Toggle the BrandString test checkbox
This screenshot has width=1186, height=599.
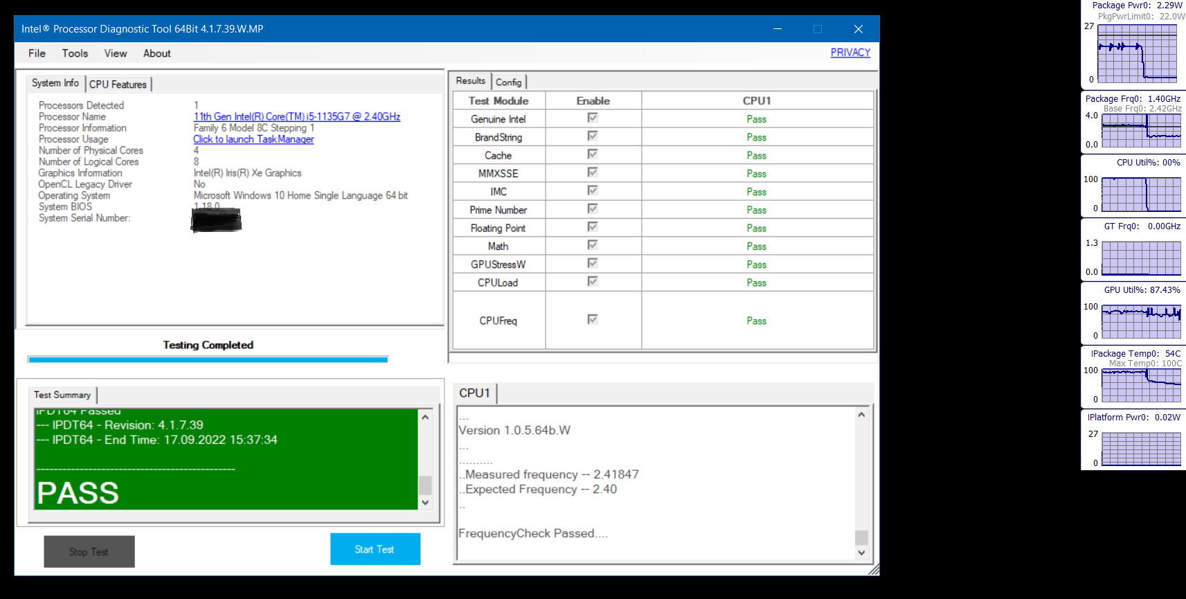tap(593, 136)
